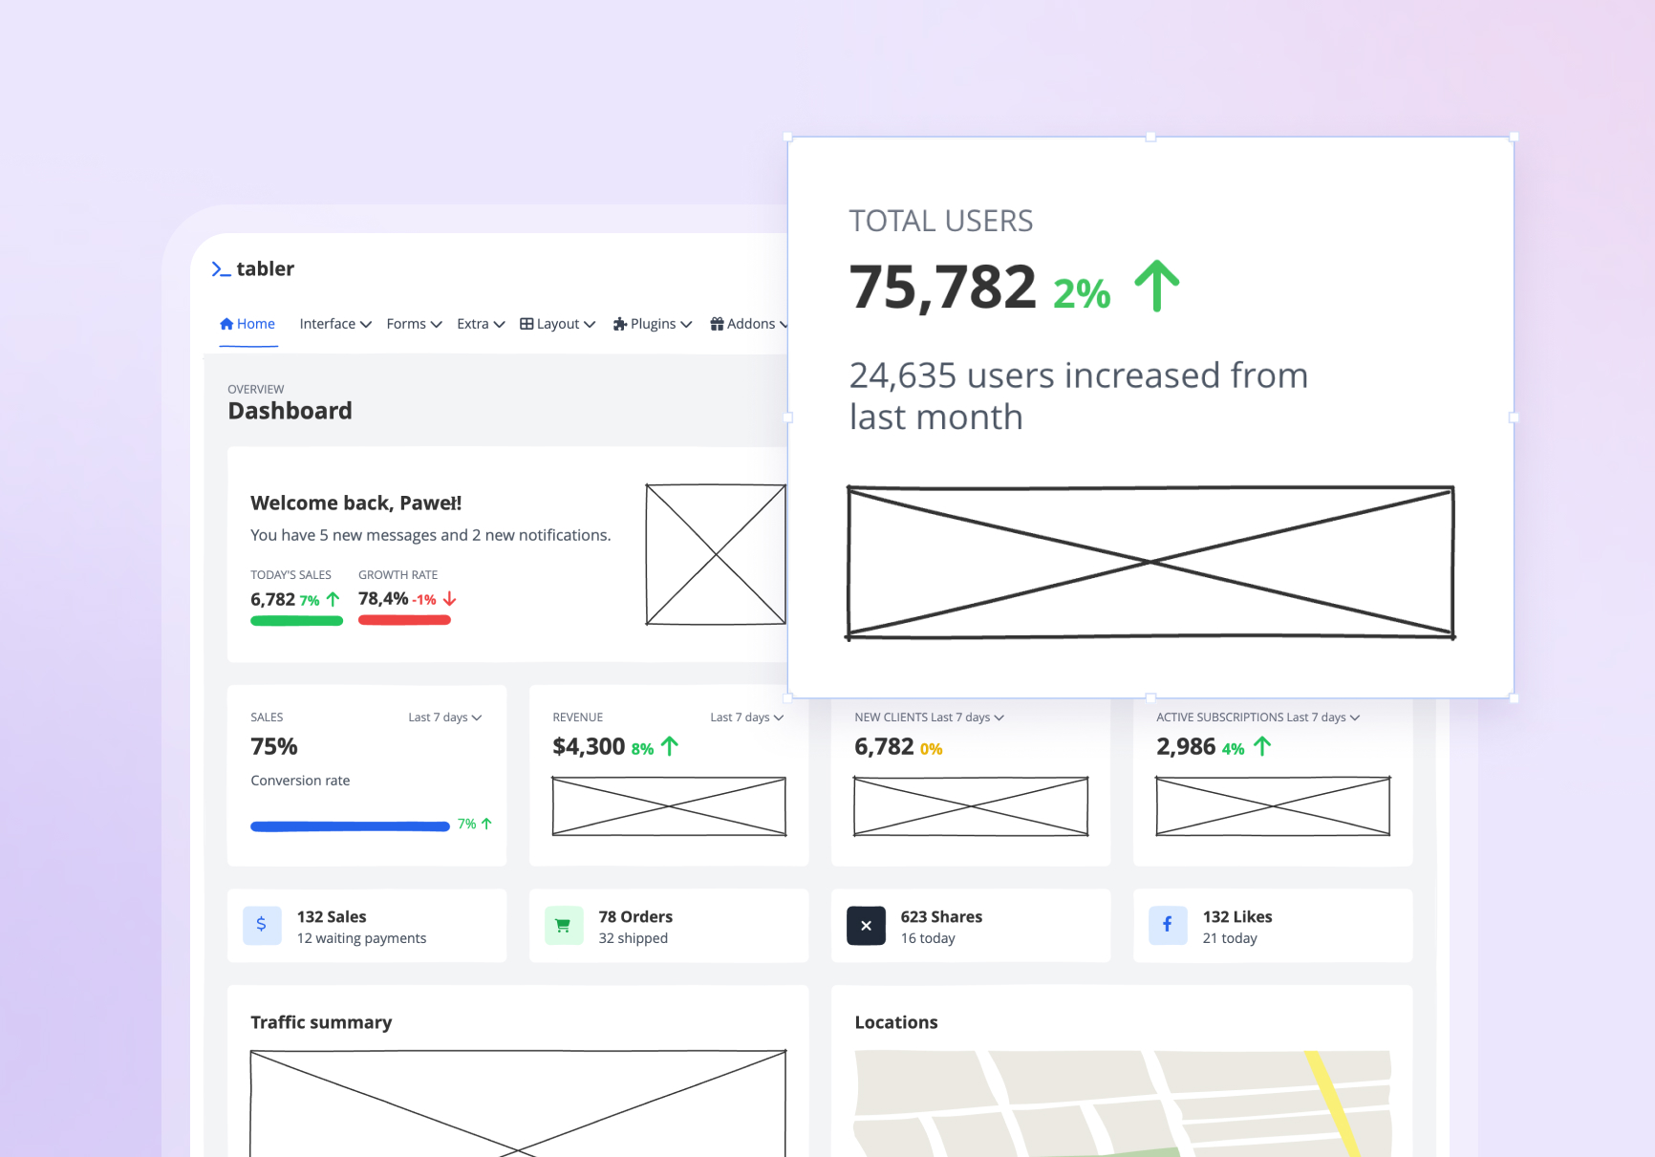Click the red Growth Rate progress bar
Image resolution: width=1655 pixels, height=1157 pixels.
(404, 621)
